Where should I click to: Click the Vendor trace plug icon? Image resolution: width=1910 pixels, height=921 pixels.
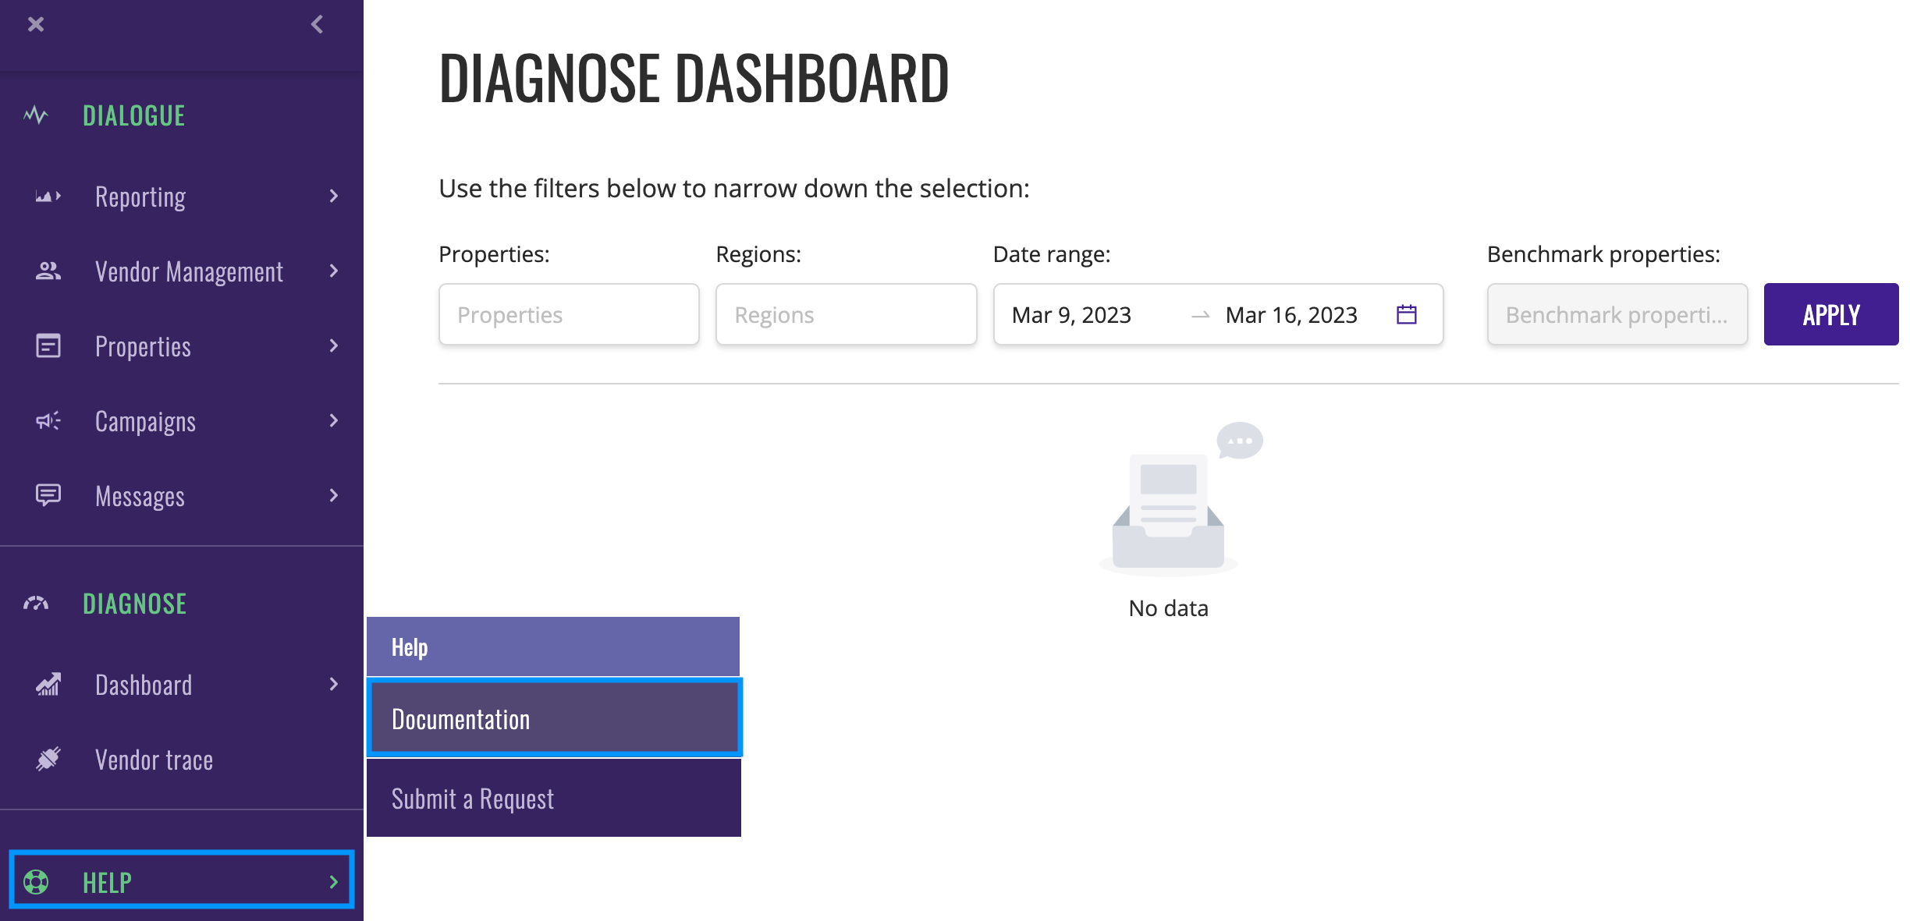(48, 759)
